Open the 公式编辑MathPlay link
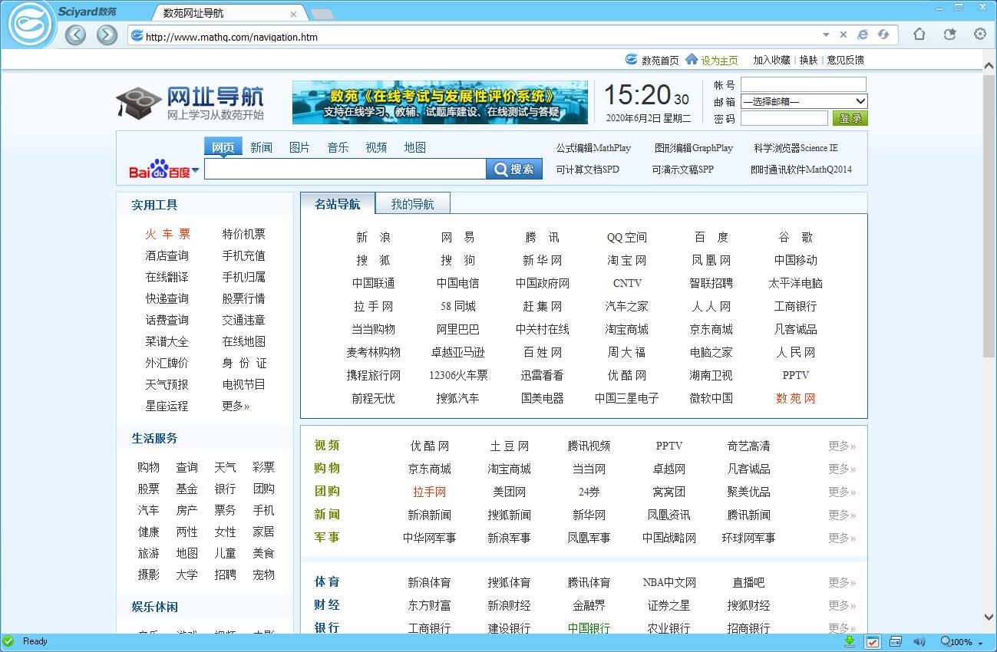 click(593, 148)
